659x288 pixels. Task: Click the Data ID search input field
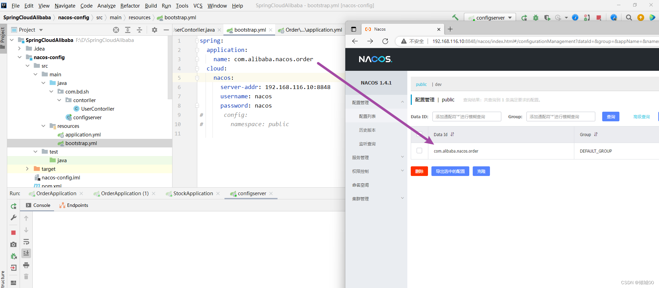[467, 117]
